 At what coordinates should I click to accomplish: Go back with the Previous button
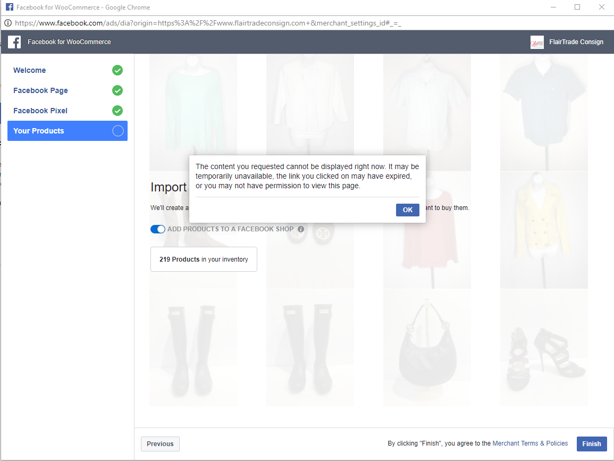pyautogui.click(x=160, y=444)
